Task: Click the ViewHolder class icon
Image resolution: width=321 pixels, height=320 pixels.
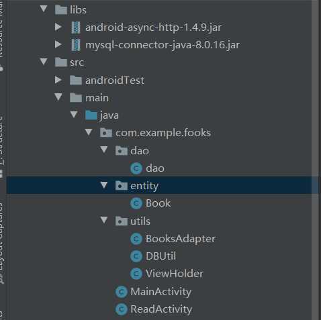Action: coord(136,274)
